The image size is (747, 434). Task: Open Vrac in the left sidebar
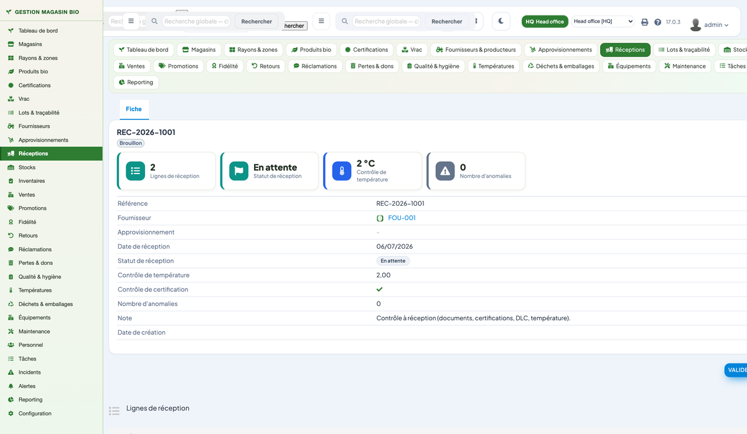[51, 99]
